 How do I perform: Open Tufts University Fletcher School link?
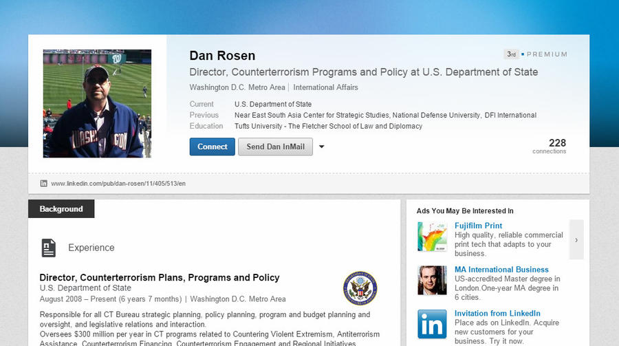point(329,126)
